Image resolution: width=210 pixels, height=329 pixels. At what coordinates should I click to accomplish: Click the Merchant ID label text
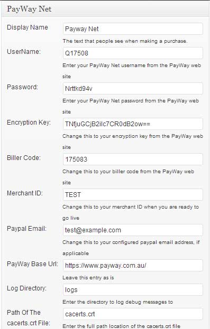25,193
